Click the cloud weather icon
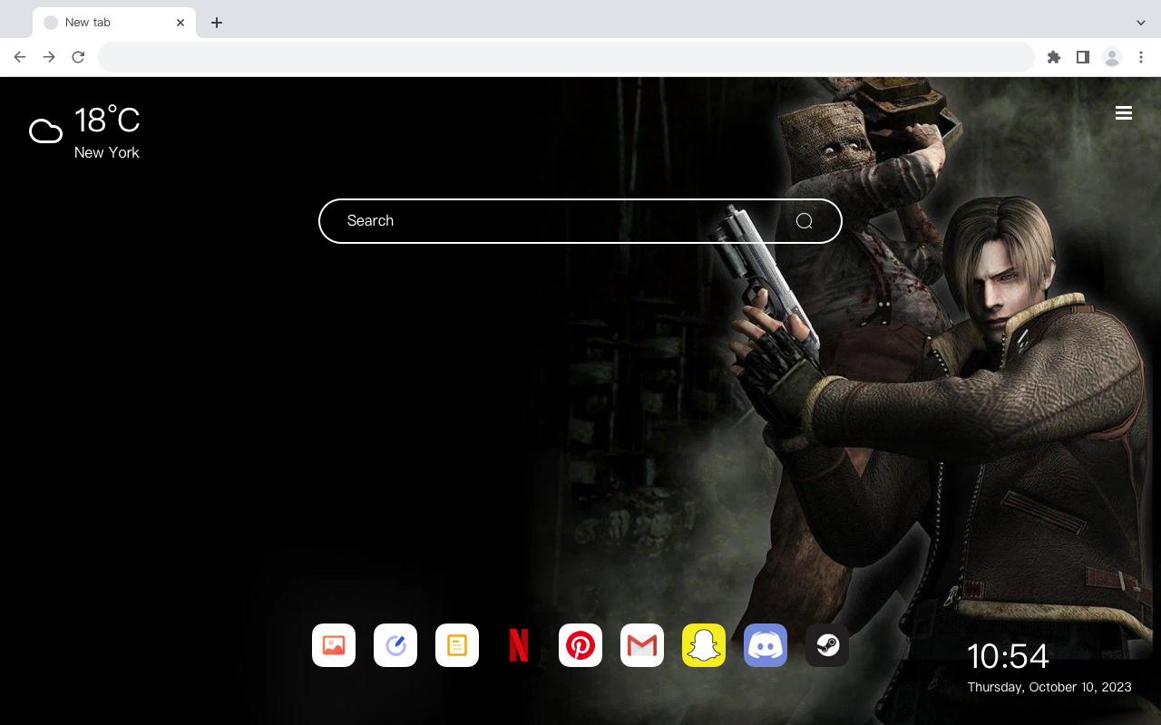Viewport: 1161px width, 725px height. click(45, 132)
